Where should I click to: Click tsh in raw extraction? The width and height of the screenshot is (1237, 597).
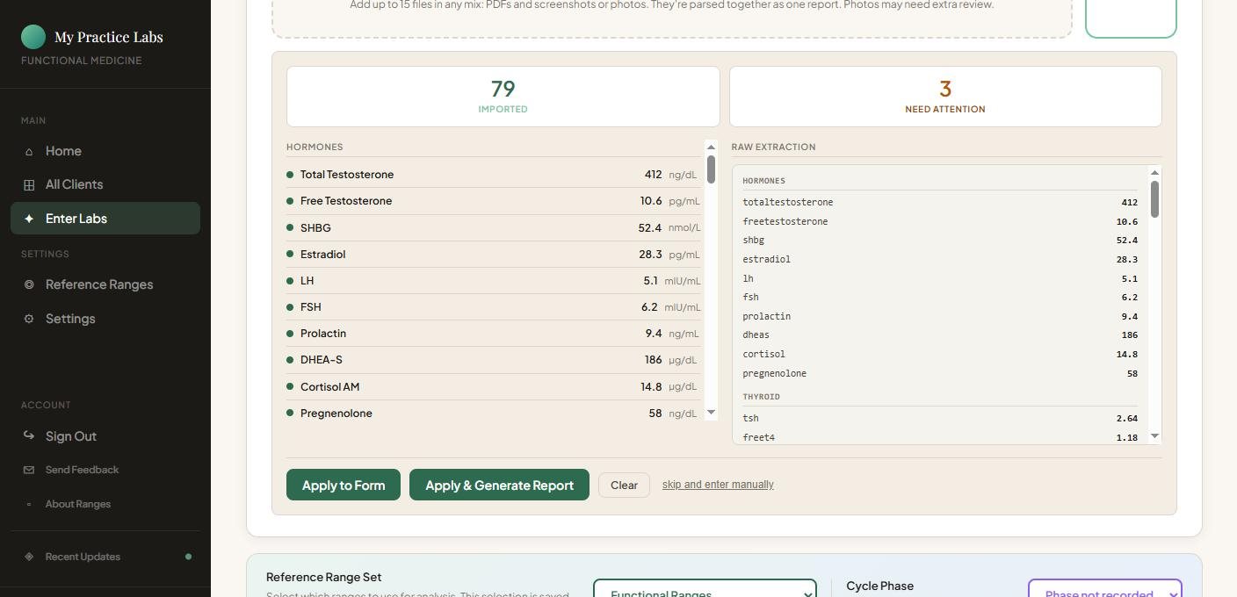[x=750, y=418]
